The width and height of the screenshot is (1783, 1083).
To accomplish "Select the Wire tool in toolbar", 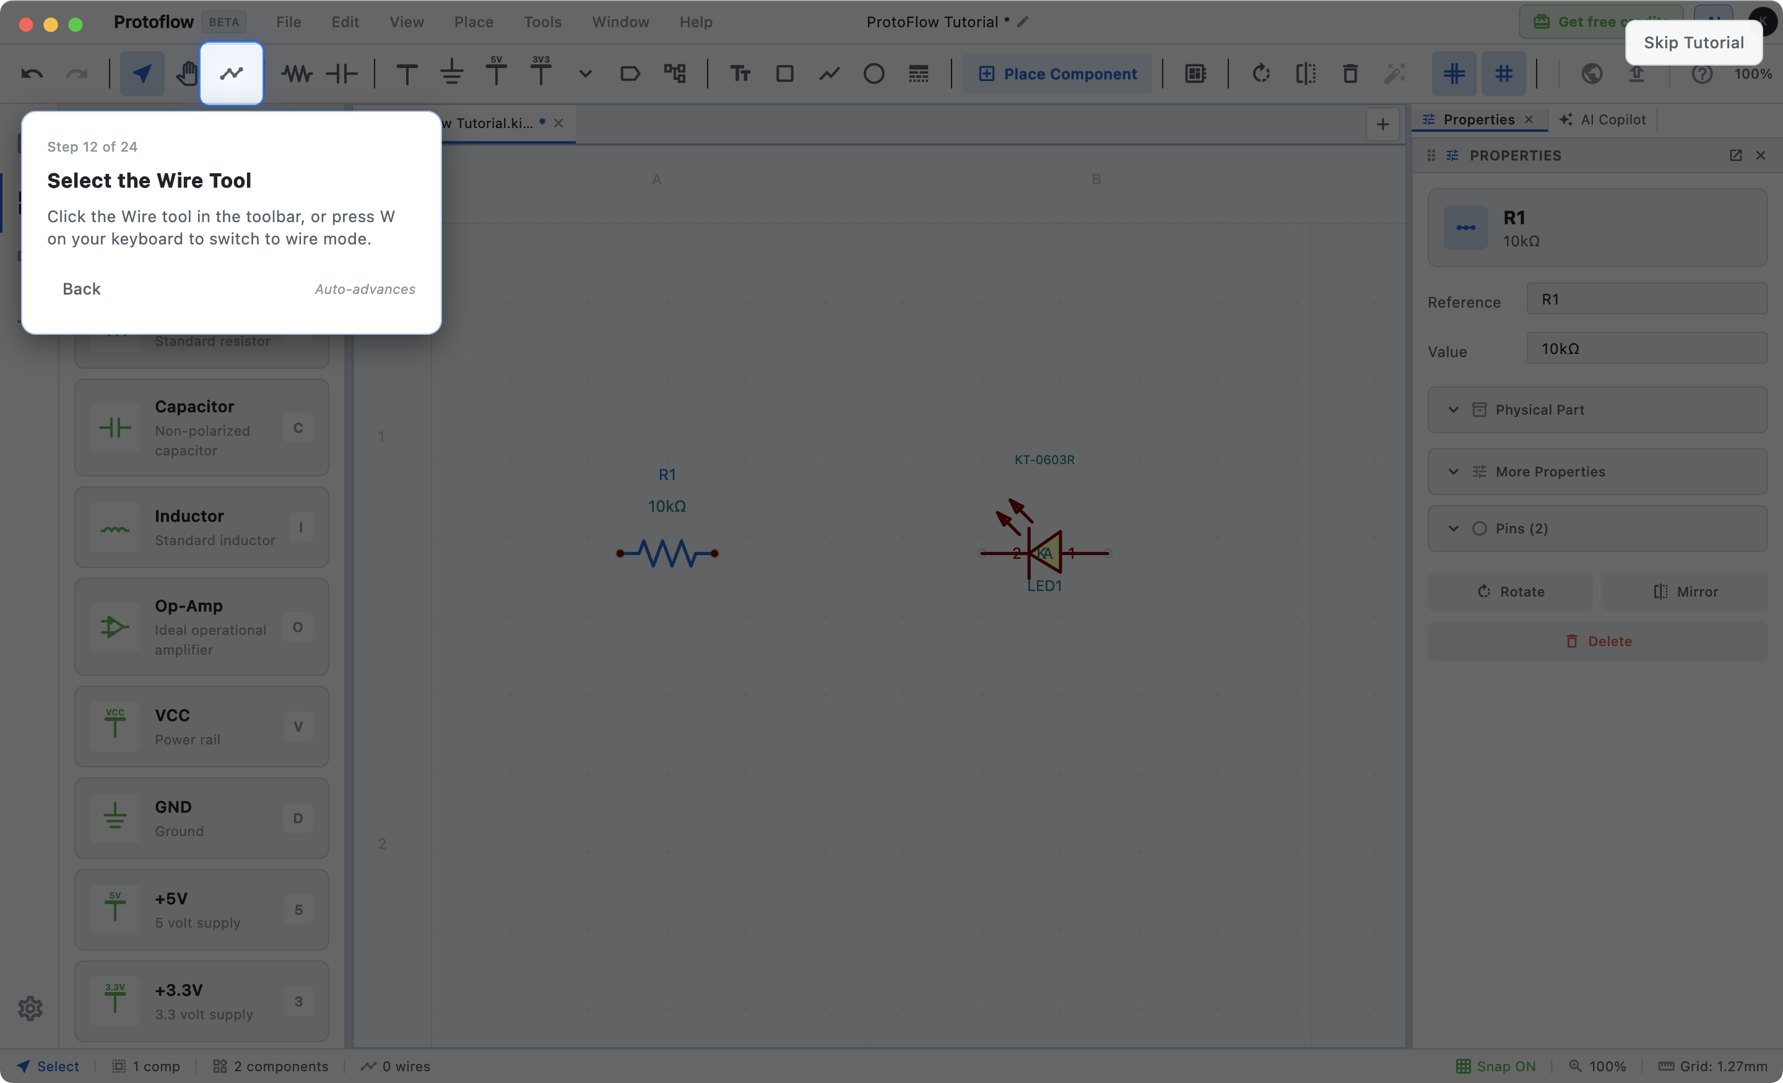I will coord(232,73).
